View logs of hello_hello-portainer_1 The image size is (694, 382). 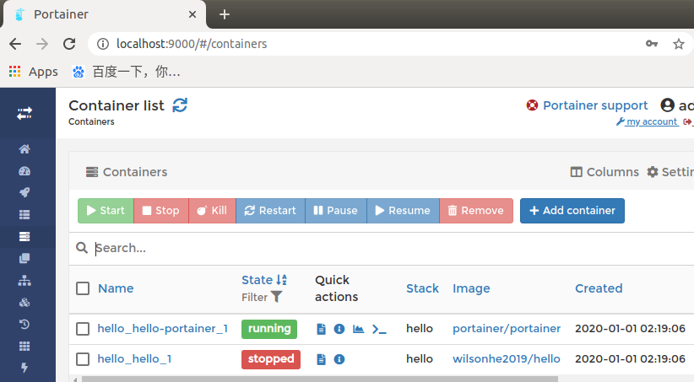click(x=322, y=329)
